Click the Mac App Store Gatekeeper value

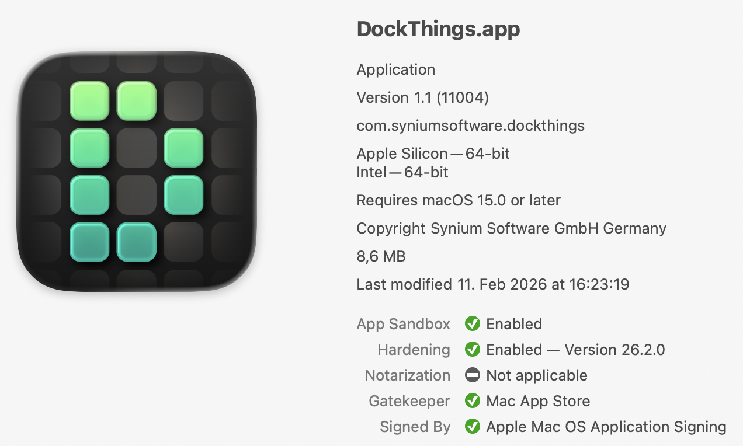[x=538, y=401]
